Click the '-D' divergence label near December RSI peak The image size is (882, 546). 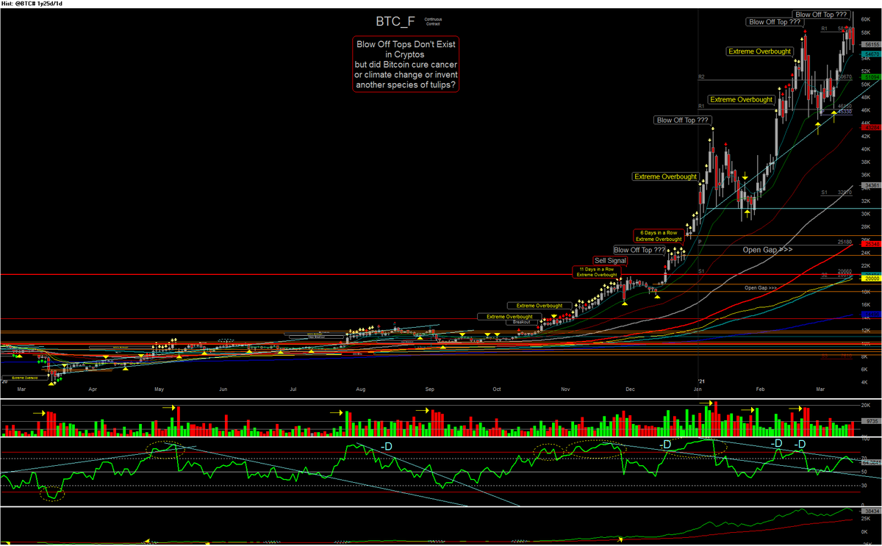665,444
